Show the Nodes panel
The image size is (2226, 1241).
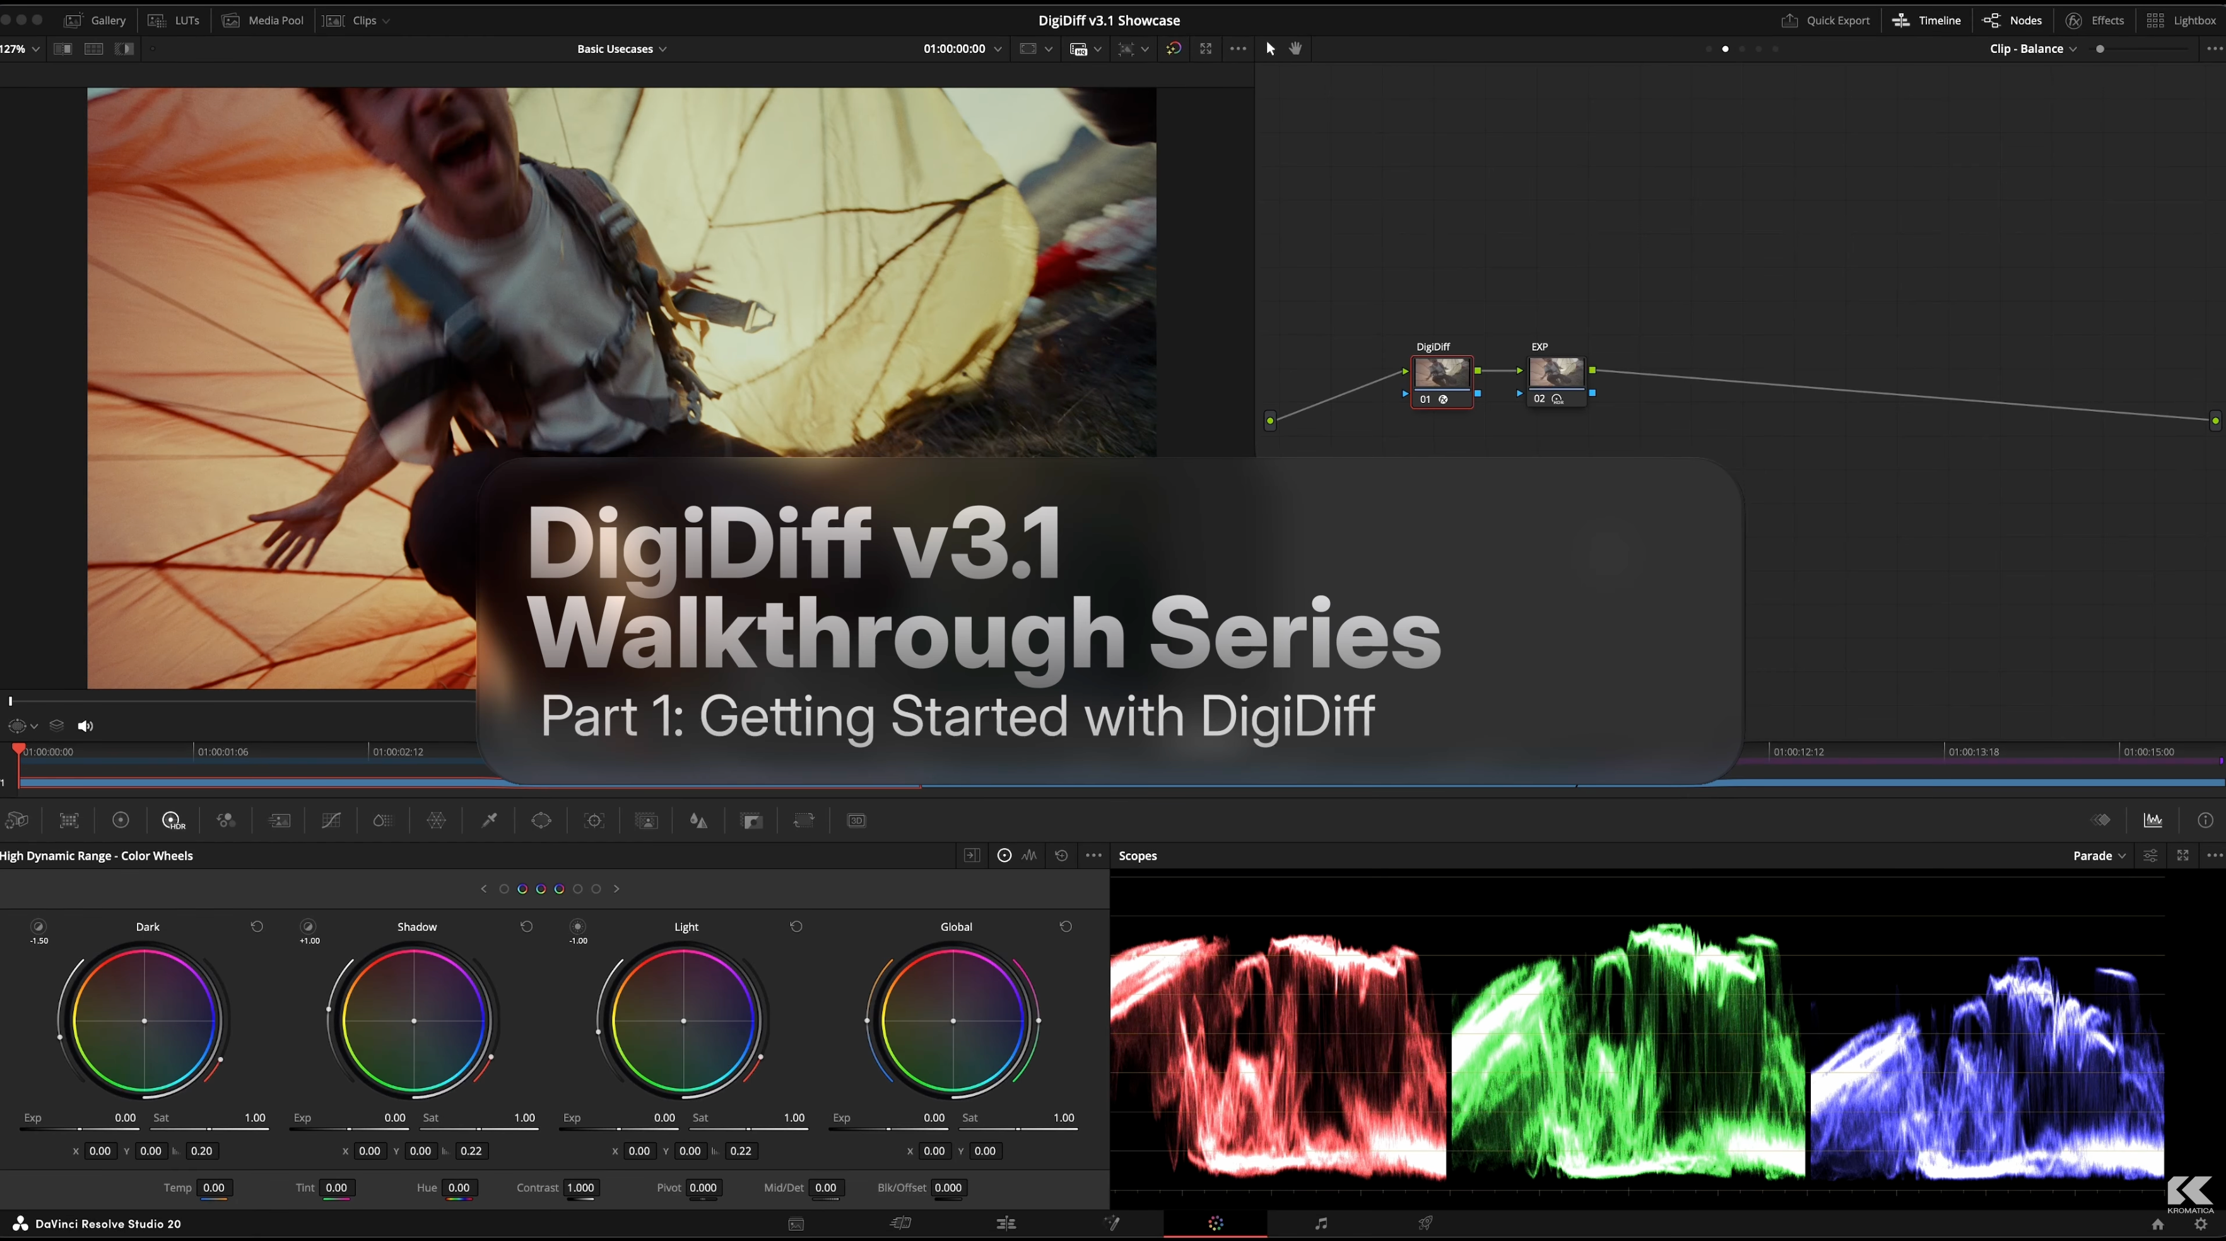click(2013, 21)
